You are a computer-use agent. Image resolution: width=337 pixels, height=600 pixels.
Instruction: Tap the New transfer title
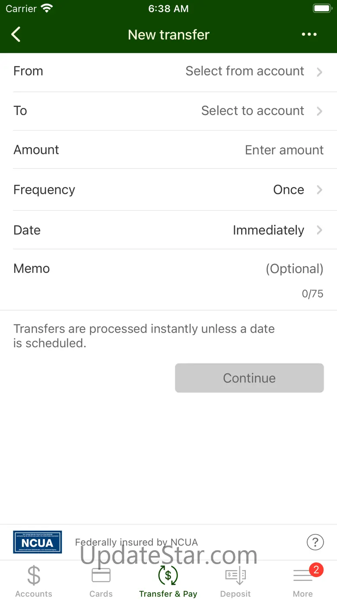pos(168,35)
